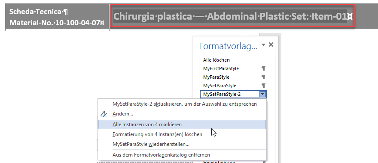This screenshot has width=378, height=163.
Task: Open the MySetParaStyle-2 dropdown arrow
Action: [x=263, y=95]
